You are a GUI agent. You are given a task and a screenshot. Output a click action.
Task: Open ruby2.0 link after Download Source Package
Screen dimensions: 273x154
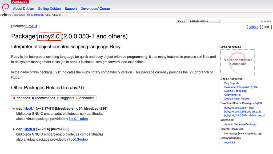pyautogui.click(x=257, y=103)
